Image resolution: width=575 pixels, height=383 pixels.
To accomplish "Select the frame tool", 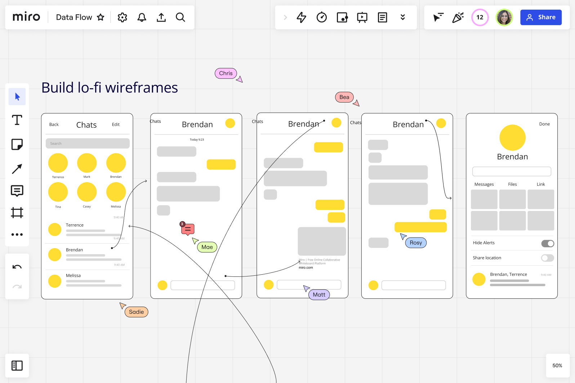I will (x=17, y=213).
